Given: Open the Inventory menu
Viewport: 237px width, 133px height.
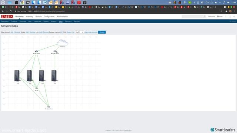Looking at the screenshot, I should [30, 16].
